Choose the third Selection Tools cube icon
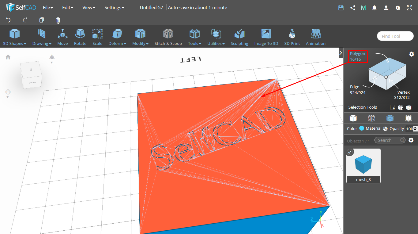 pos(409,107)
